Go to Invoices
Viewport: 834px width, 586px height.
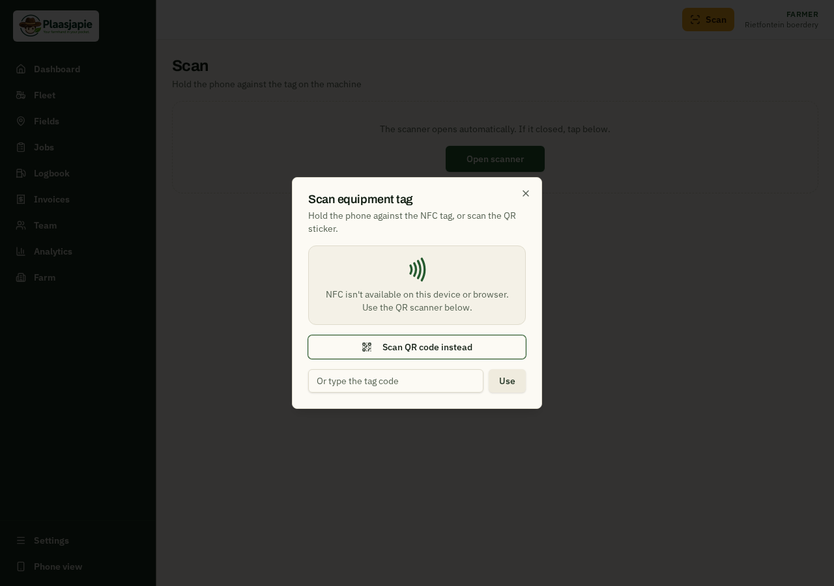[x=78, y=199]
